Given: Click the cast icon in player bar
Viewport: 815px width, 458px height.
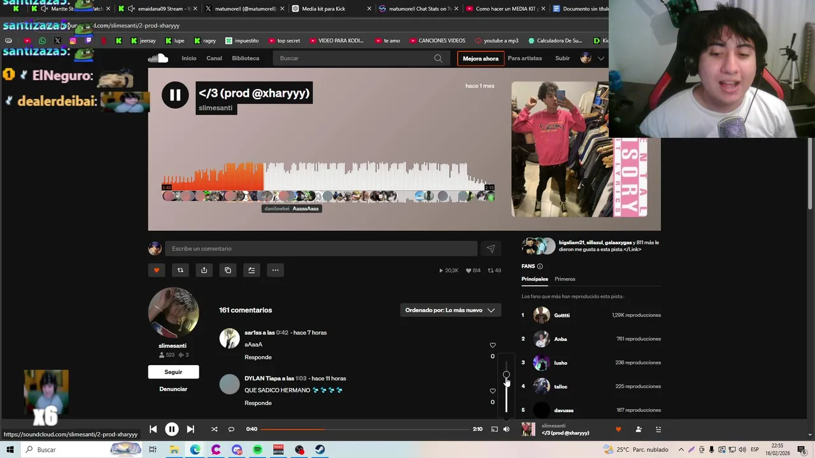Looking at the screenshot, I should [x=494, y=429].
